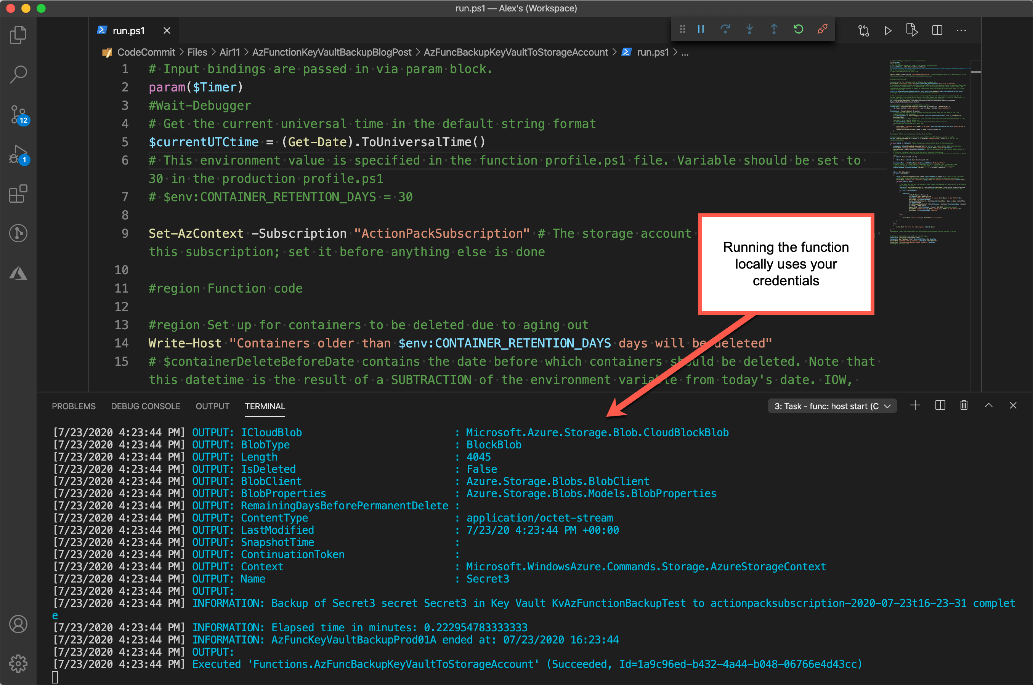1033x685 pixels.
Task: Kill the active terminal using the trash icon
Action: pyautogui.click(x=964, y=405)
